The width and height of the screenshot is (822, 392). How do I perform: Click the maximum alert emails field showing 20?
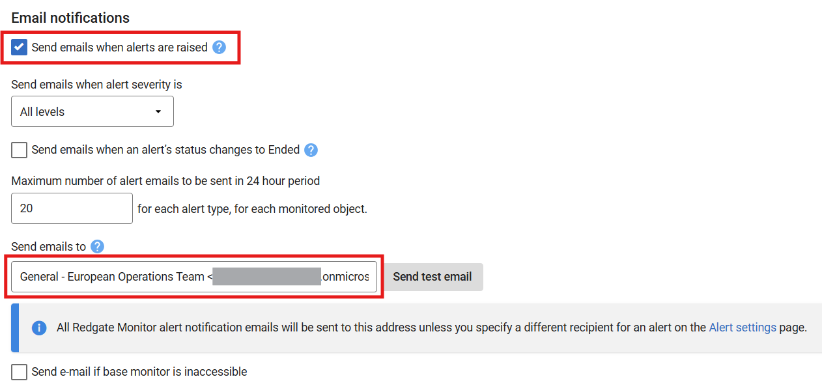[72, 208]
